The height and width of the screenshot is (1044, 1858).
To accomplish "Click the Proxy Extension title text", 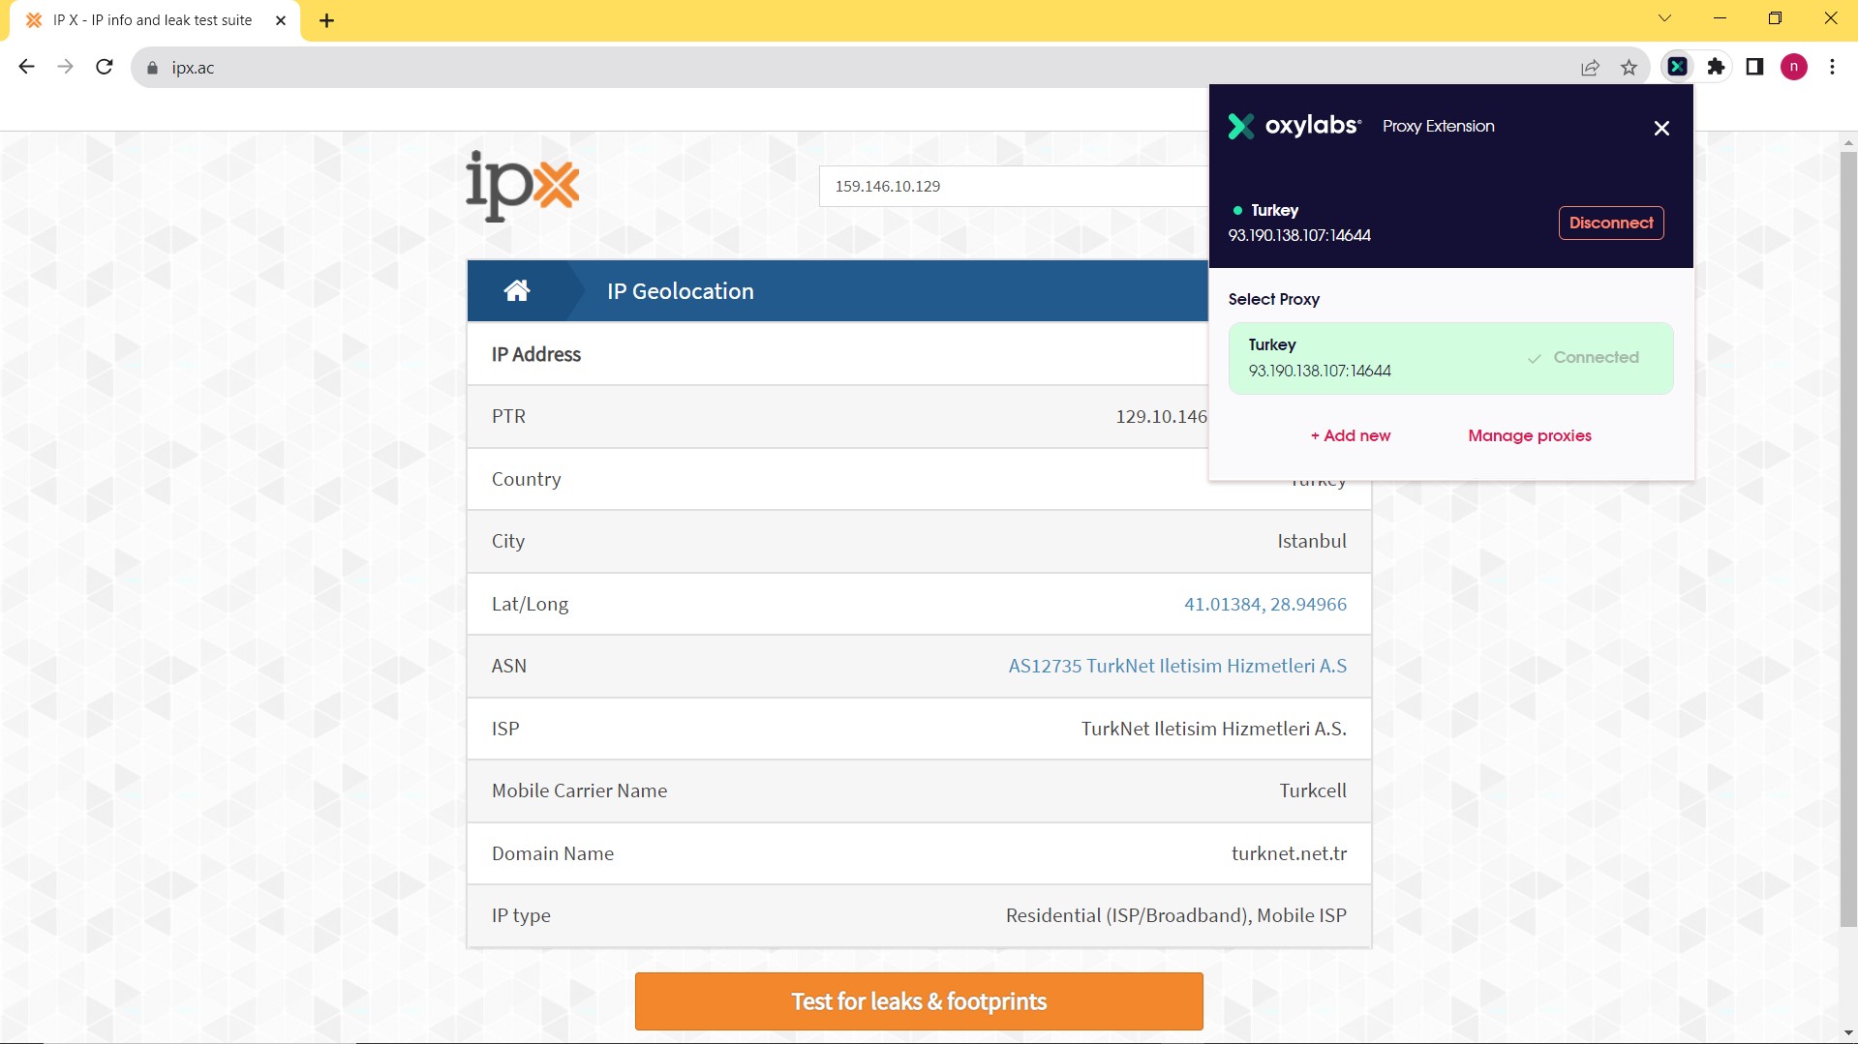I will 1438,126.
